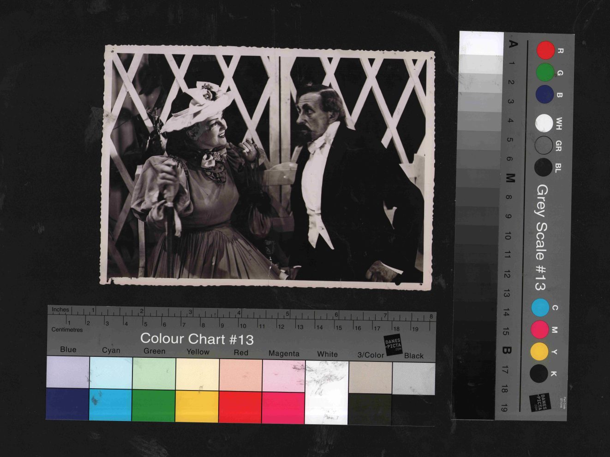Click the hot pink swatch under Magenta label
The width and height of the screenshot is (610, 457).
click(283, 407)
